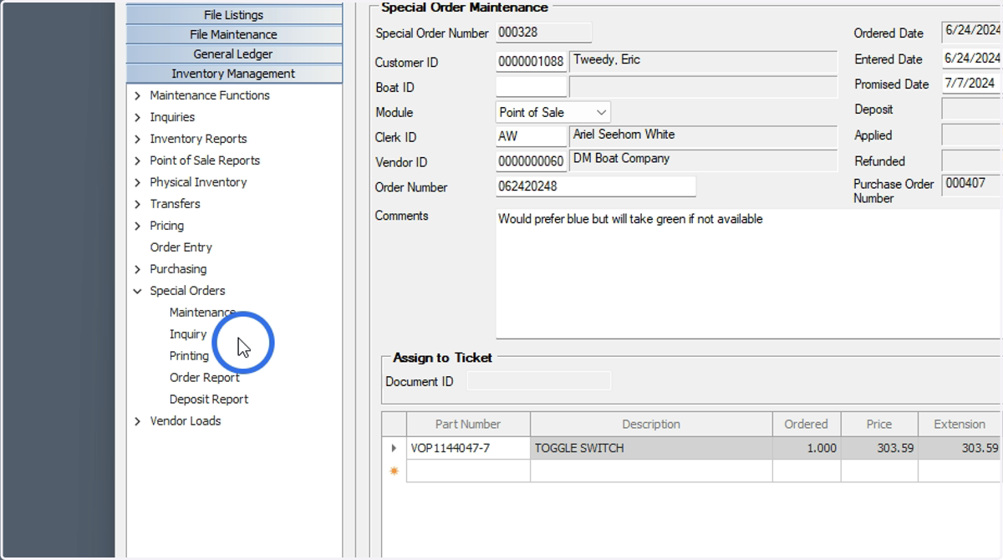Image resolution: width=1003 pixels, height=560 pixels.
Task: Click the Refunded amount field
Action: point(972,160)
